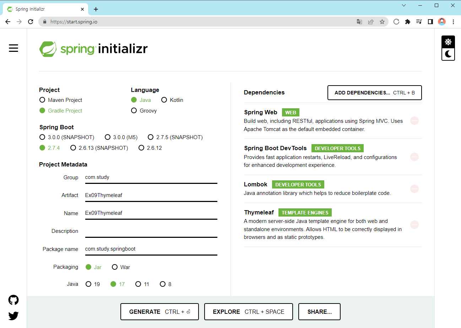Open the GitHub link icon
The width and height of the screenshot is (461, 328).
click(x=13, y=300)
